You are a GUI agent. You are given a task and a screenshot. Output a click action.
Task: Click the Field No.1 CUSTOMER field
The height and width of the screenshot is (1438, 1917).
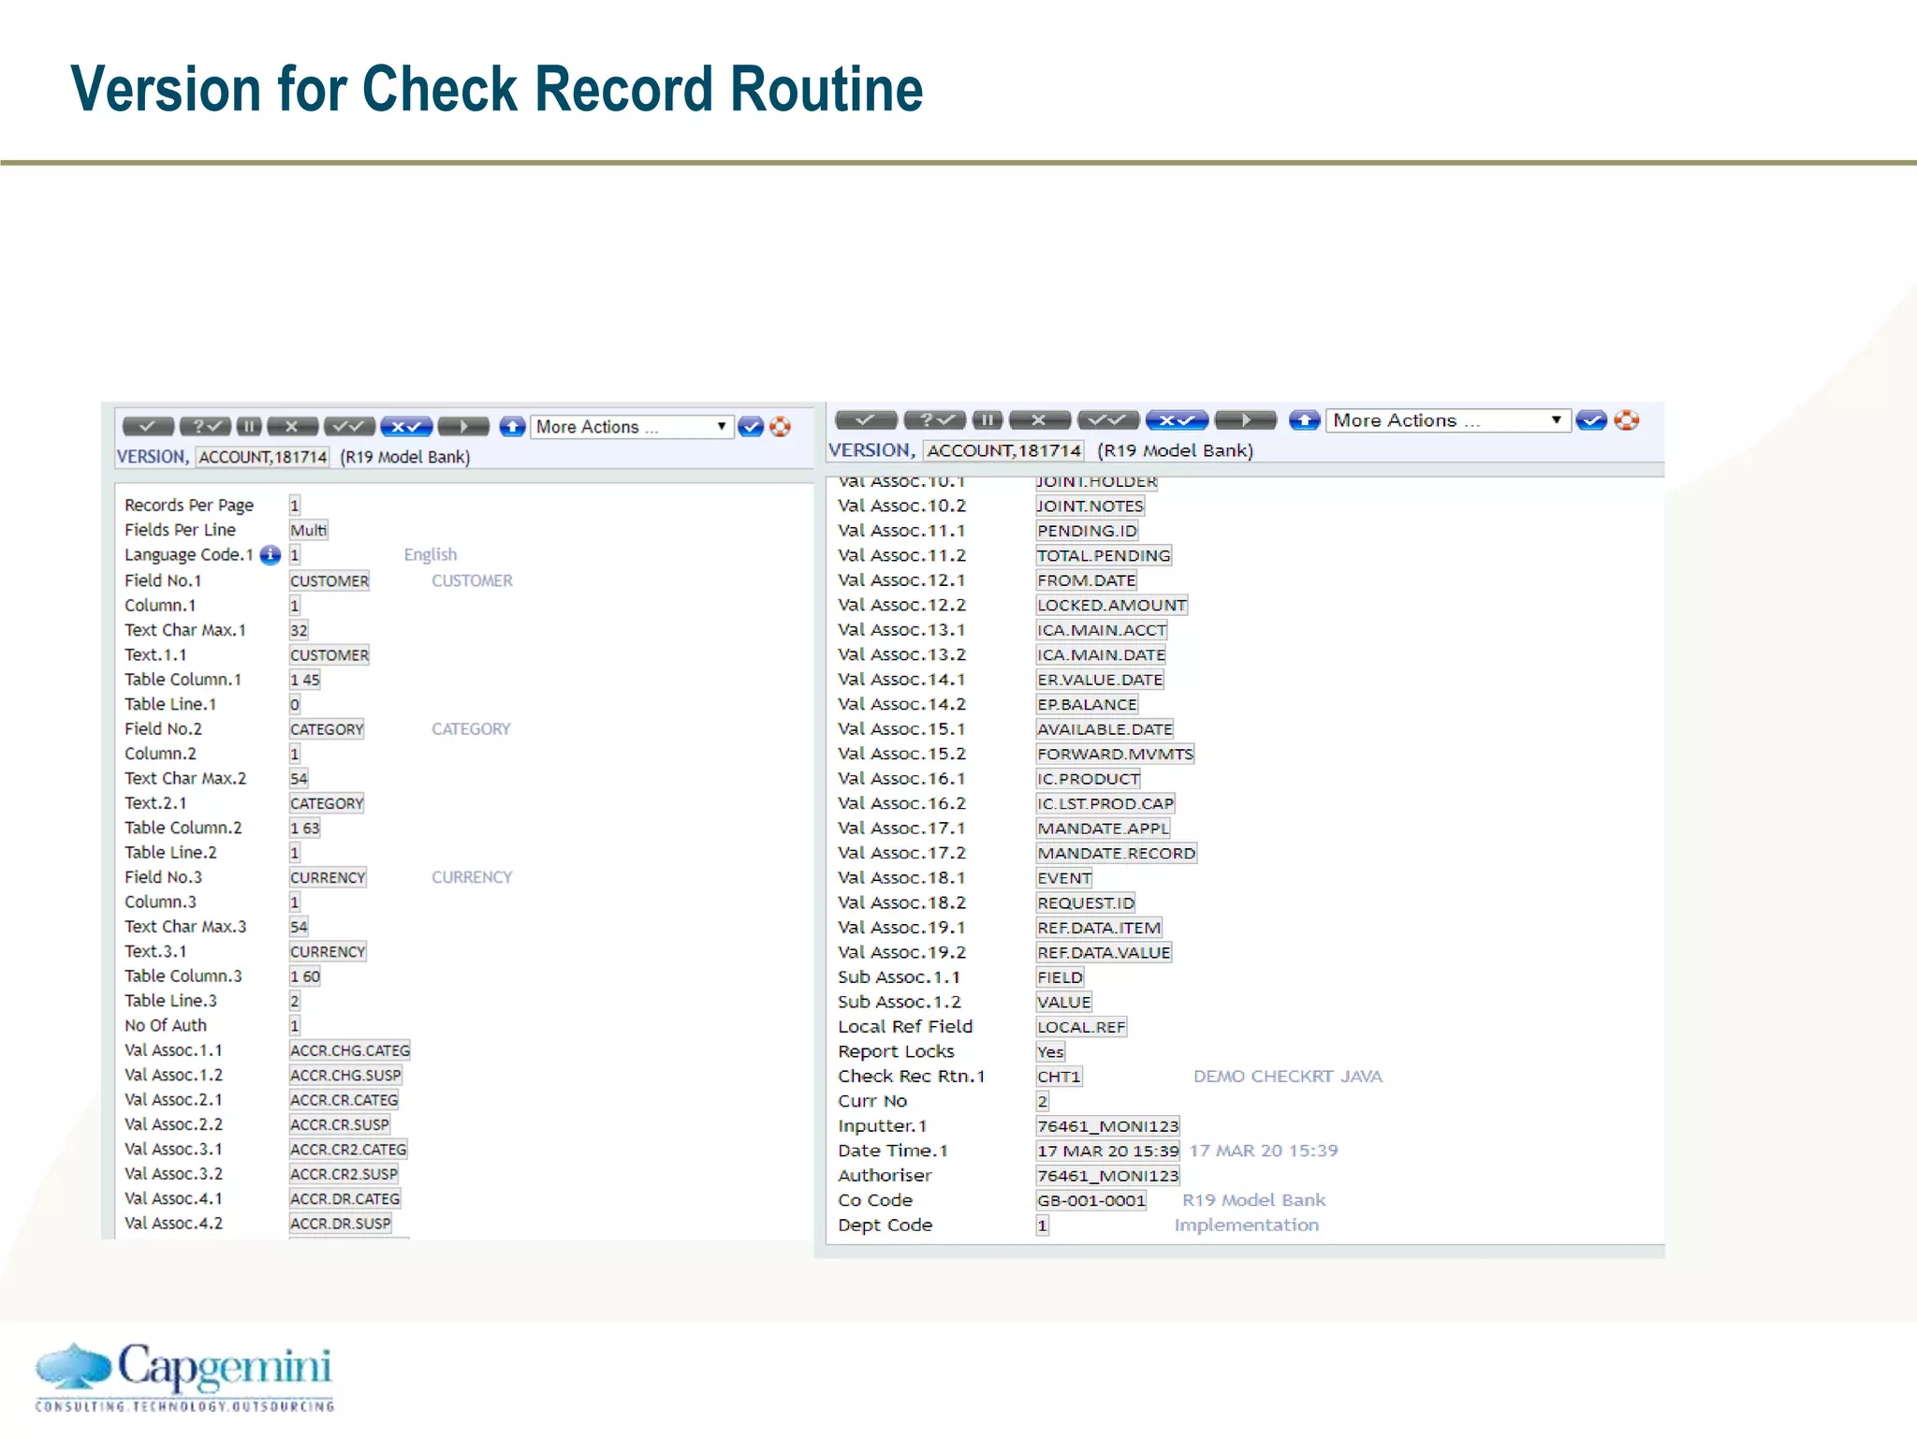click(x=329, y=580)
